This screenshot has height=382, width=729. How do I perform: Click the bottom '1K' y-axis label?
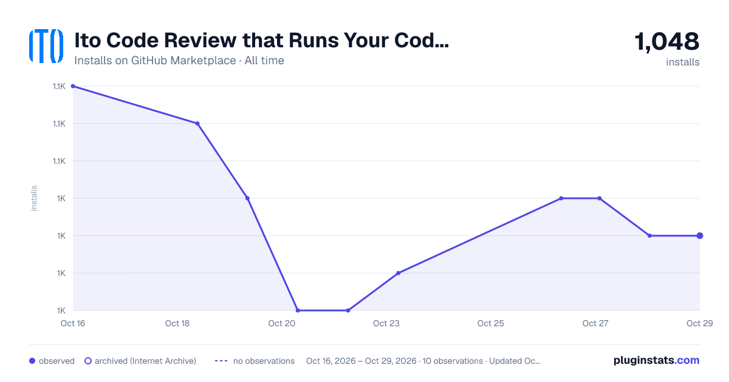[61, 310]
